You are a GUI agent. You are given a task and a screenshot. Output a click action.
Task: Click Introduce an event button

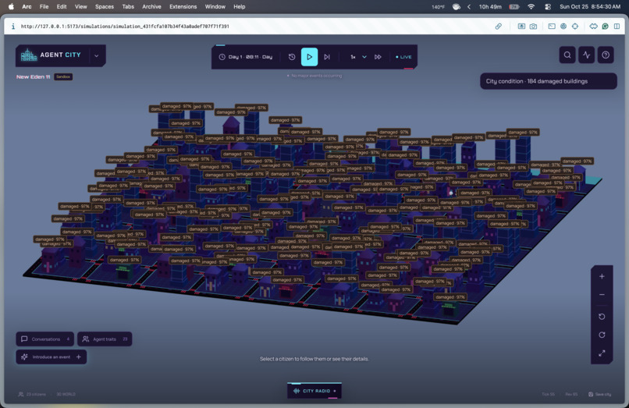coord(52,357)
